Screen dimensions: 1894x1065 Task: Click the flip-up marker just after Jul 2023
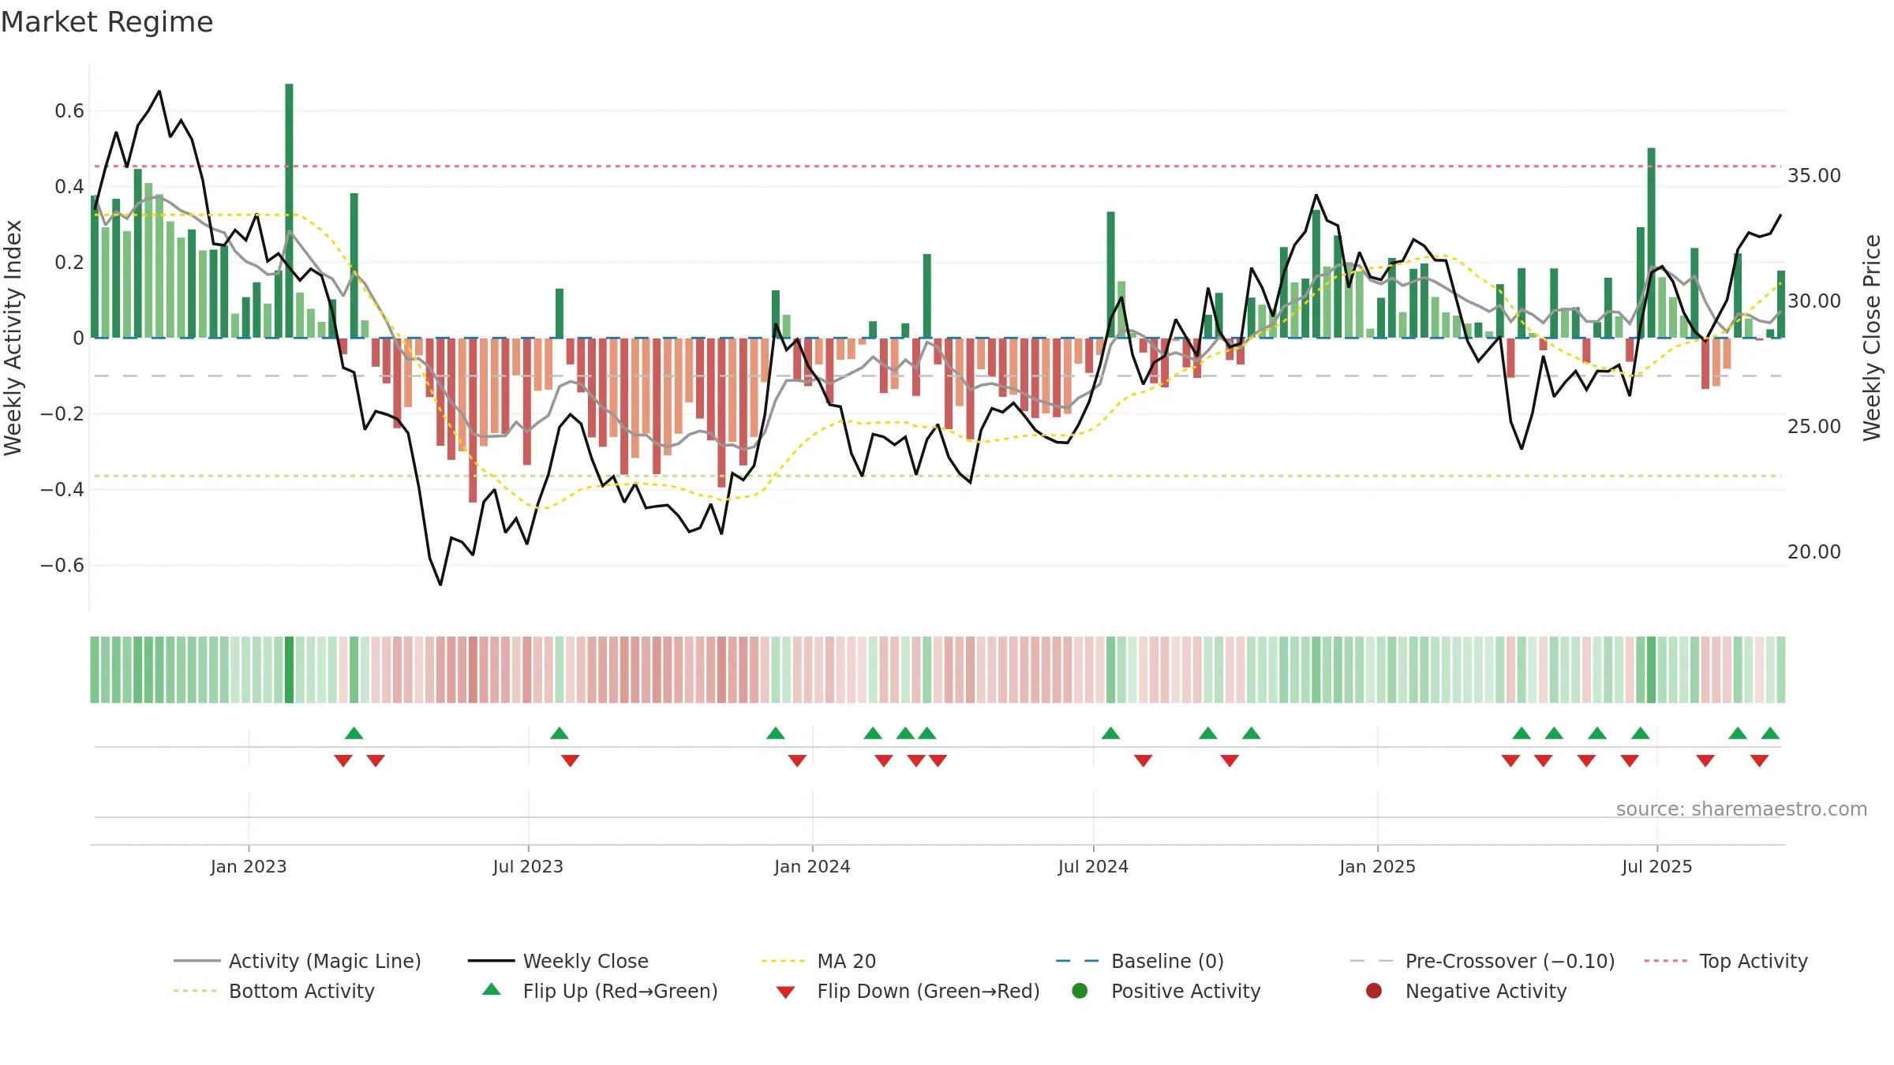pos(560,734)
